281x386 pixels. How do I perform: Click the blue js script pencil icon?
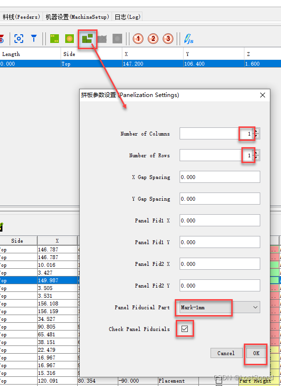189,39
